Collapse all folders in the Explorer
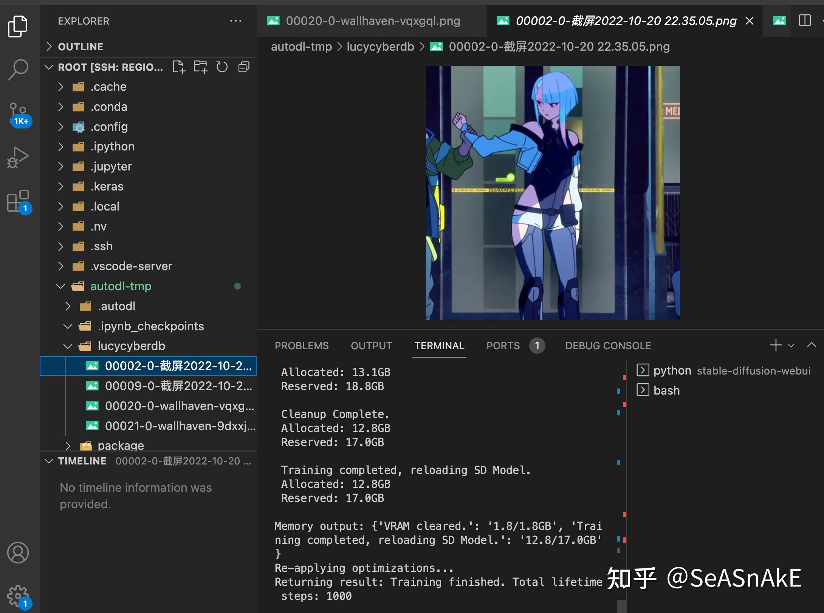Screen dimensions: 824x613 pos(243,67)
